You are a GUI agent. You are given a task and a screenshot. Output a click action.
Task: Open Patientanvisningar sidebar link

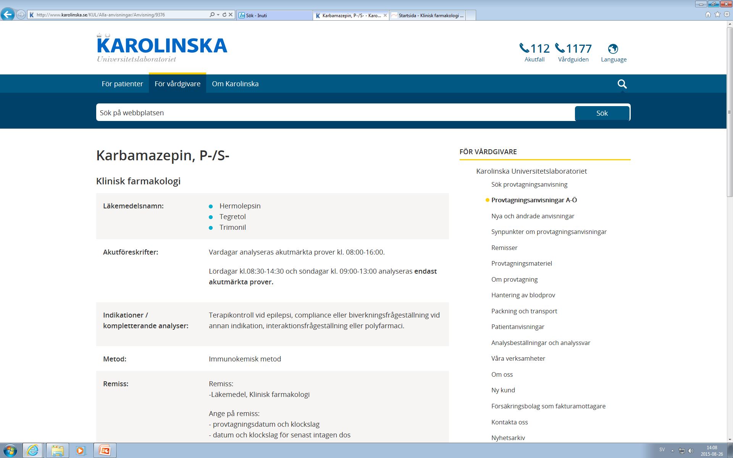(518, 327)
